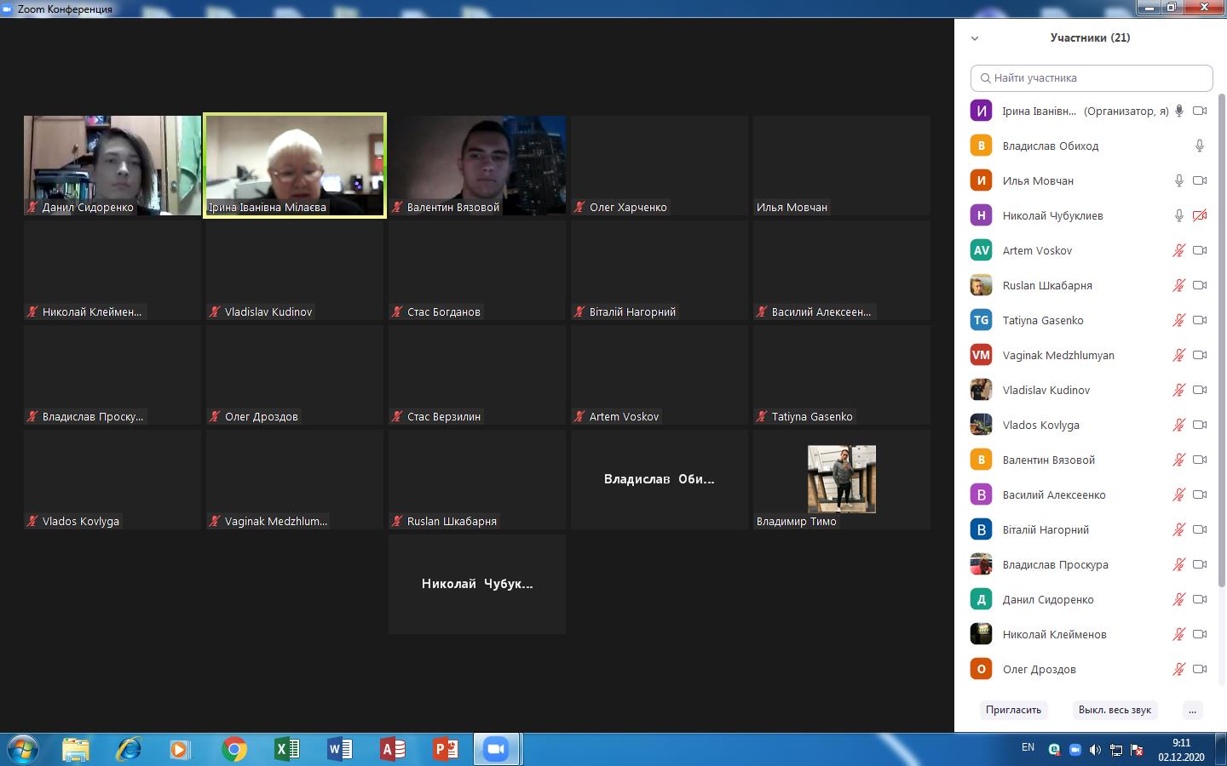Screen dimensions: 1227x766
Task: Click the microphone icon next to Владислав Обиход
Action: tap(1199, 146)
